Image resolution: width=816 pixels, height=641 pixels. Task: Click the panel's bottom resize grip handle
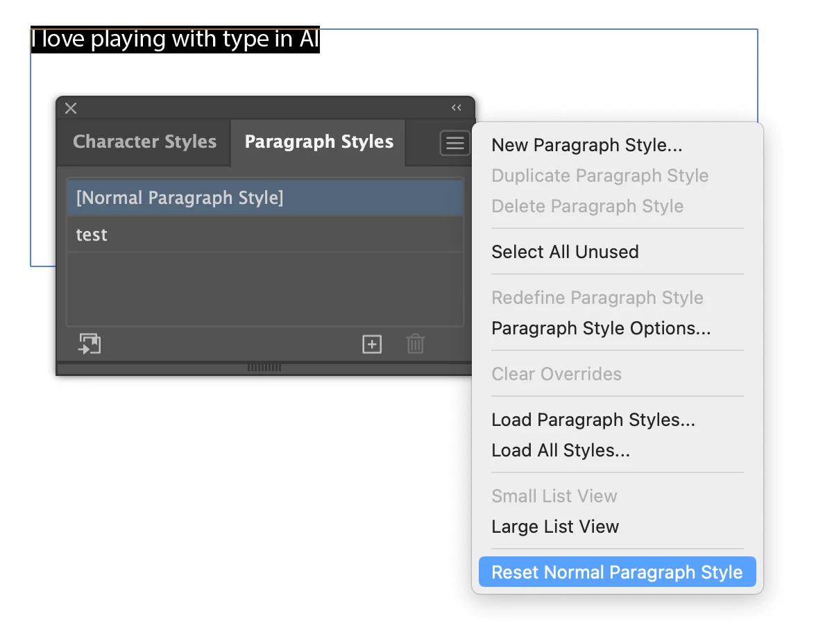coord(264,368)
